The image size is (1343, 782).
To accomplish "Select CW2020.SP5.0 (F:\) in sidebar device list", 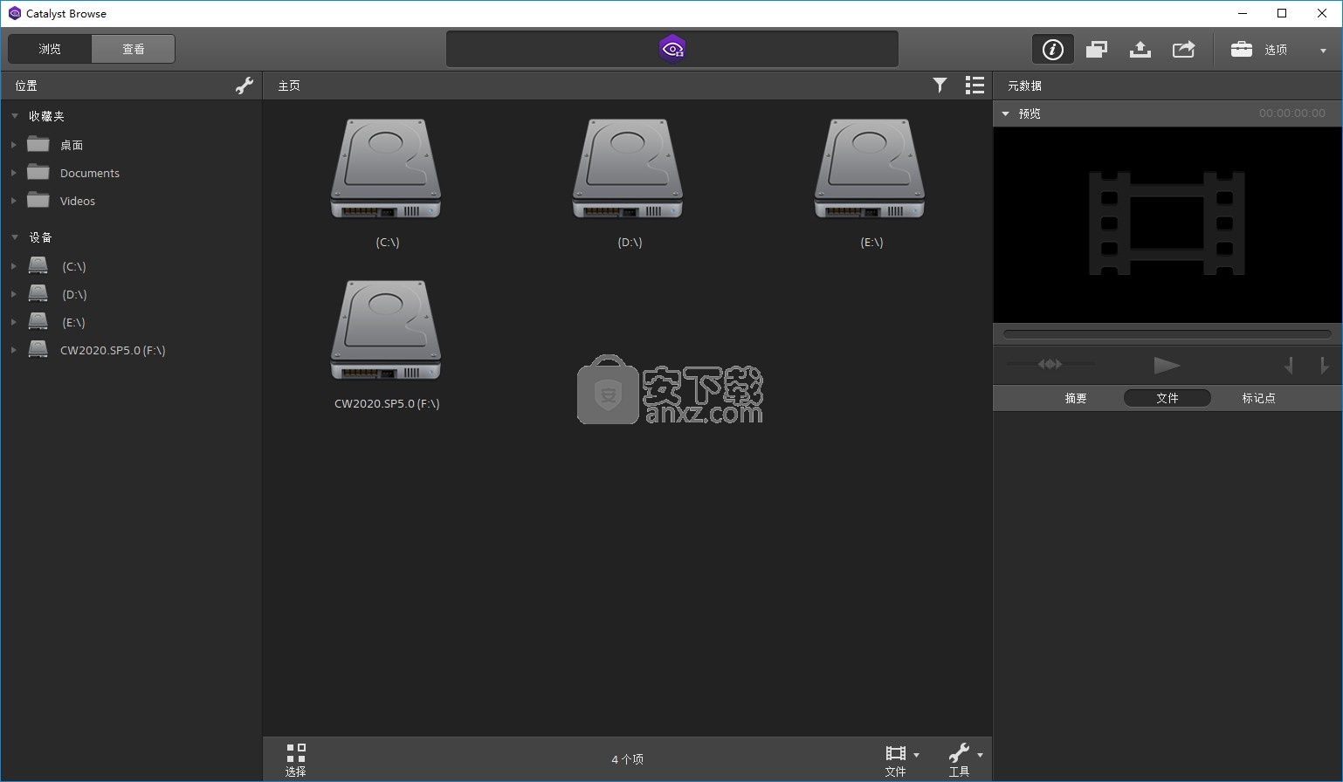I will coord(113,350).
